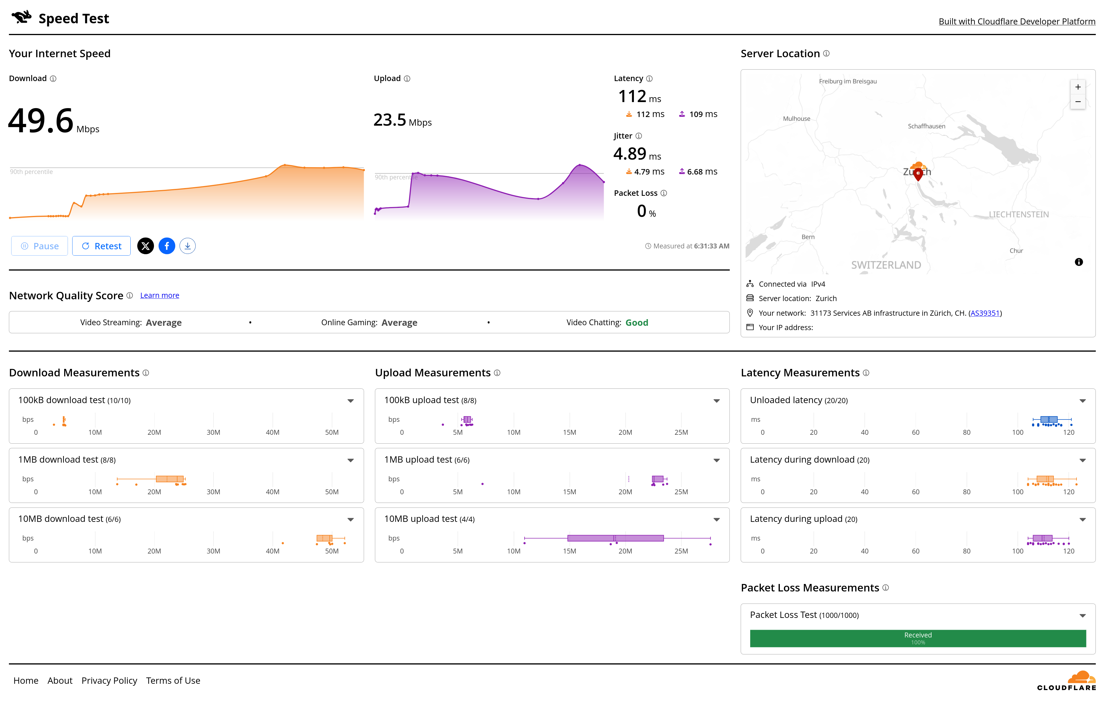Download results with the download icon
1105x701 pixels.
[x=188, y=246]
